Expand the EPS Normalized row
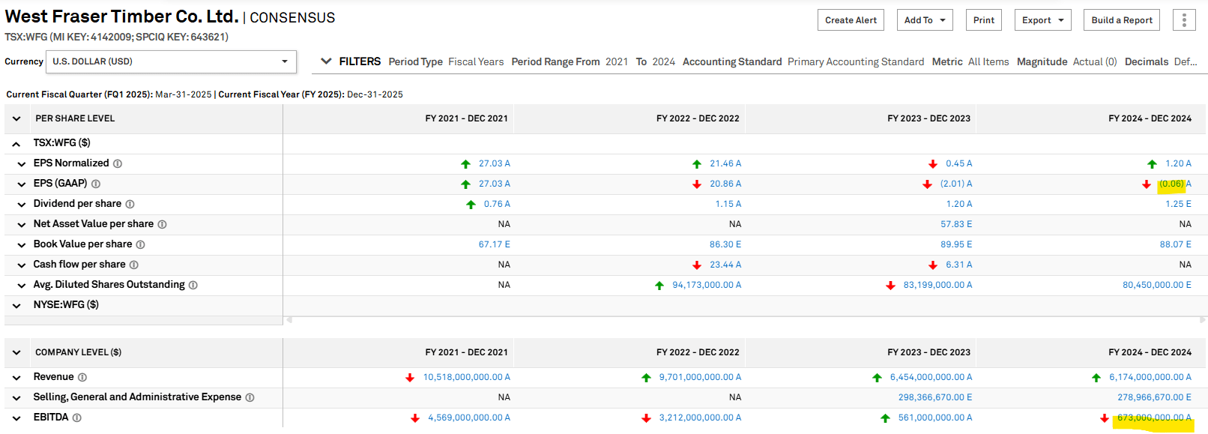1208x434 pixels. coord(22,163)
